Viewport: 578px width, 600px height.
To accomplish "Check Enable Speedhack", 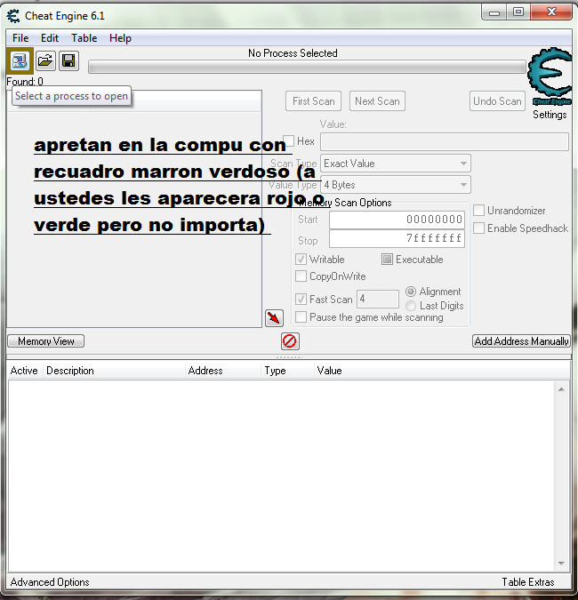I will (479, 228).
